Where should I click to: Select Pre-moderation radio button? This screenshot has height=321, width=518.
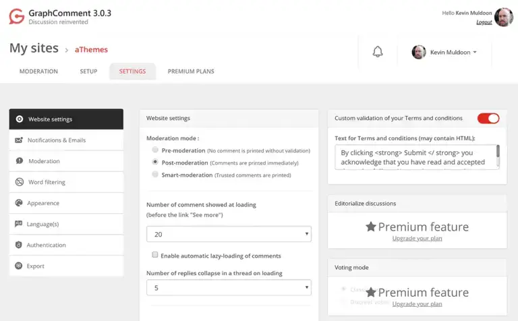click(155, 150)
